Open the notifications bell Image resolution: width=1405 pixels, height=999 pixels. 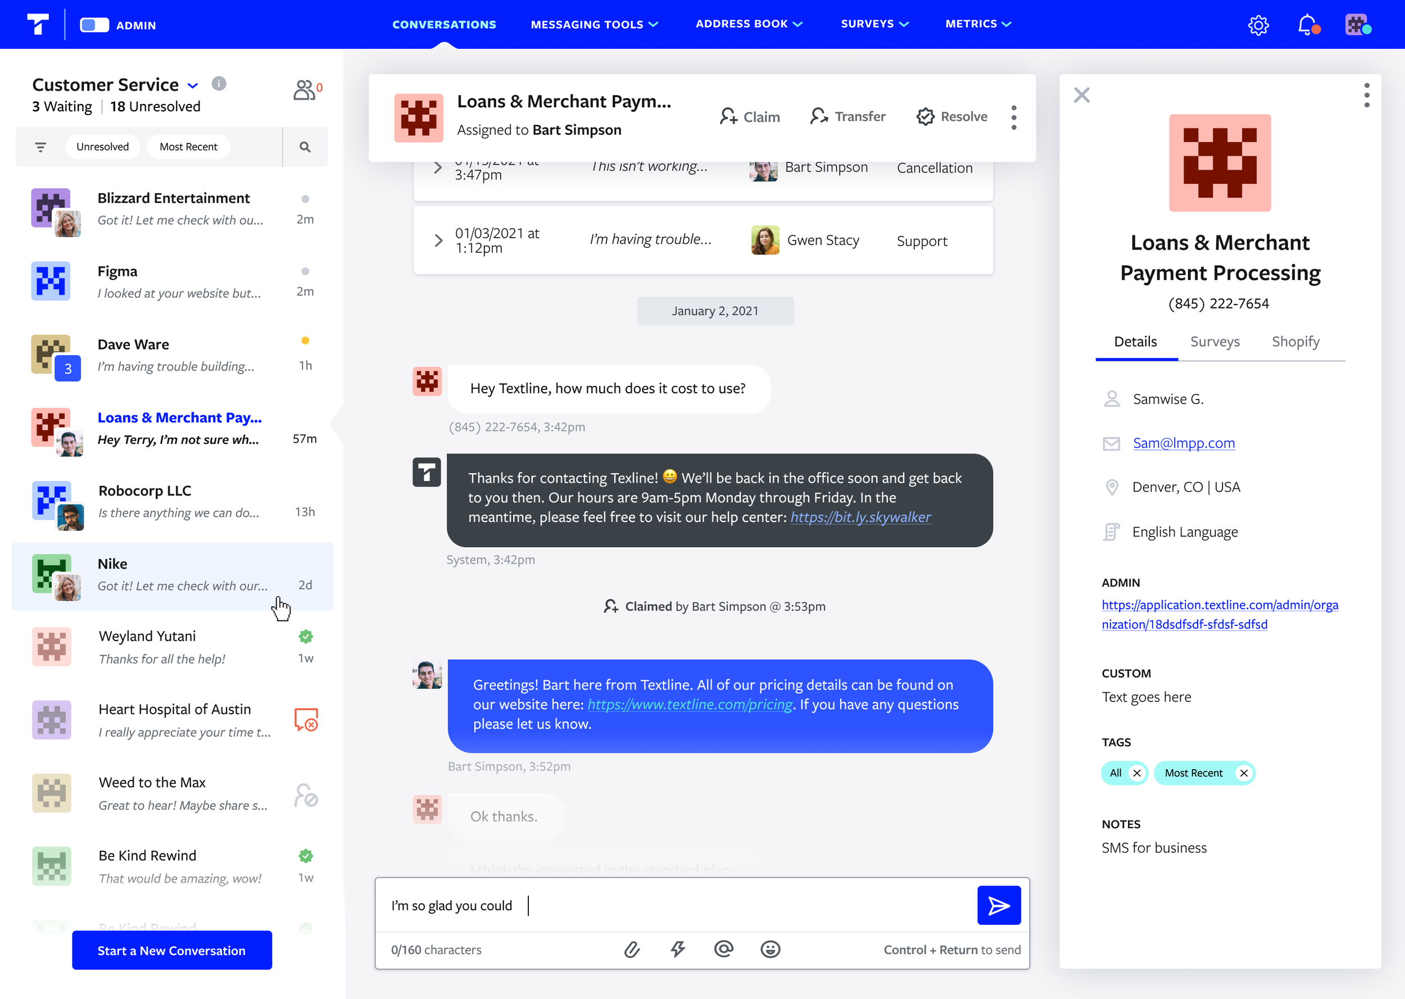tap(1307, 25)
